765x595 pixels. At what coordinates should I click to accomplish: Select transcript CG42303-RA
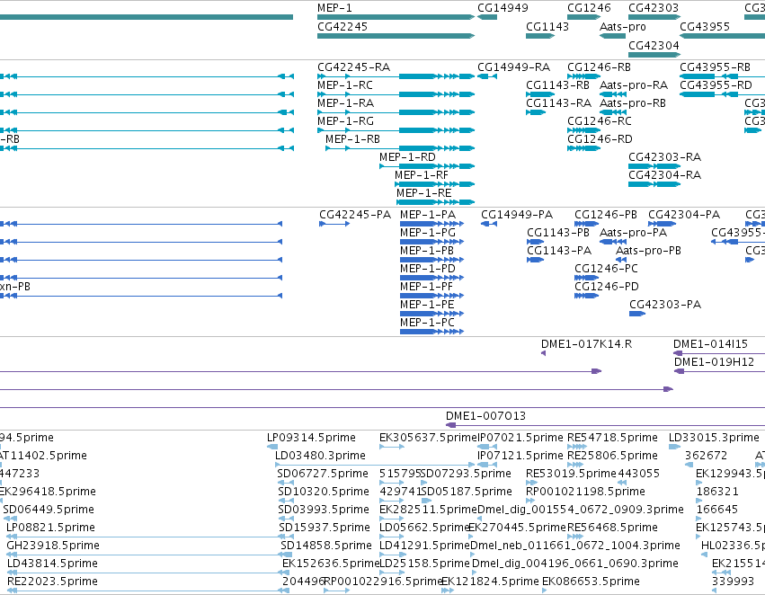tap(654, 166)
